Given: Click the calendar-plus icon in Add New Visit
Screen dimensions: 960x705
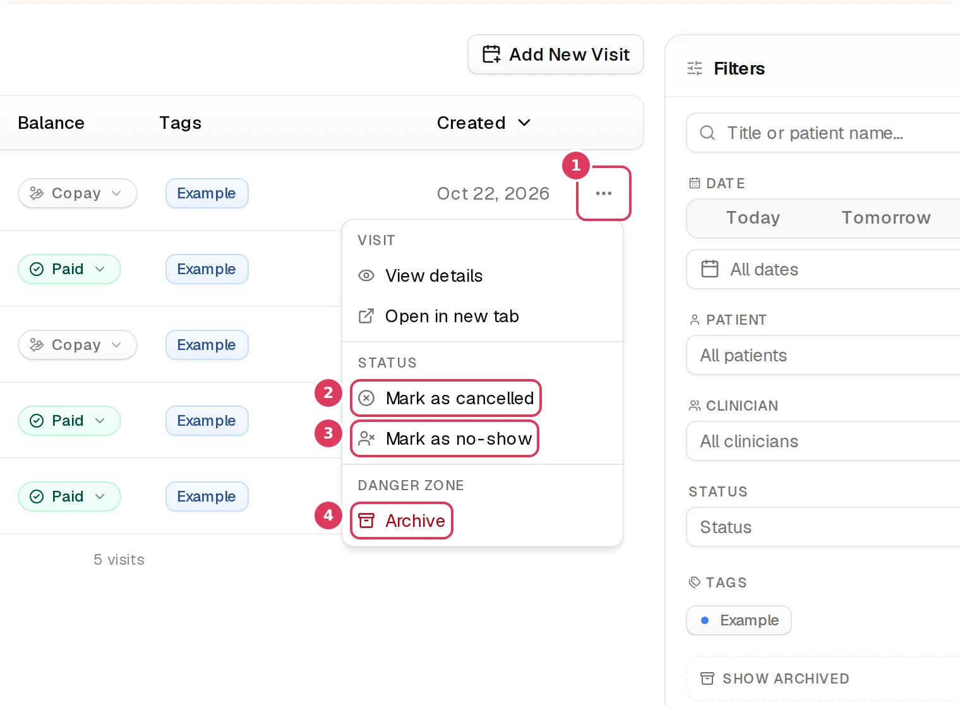Looking at the screenshot, I should pos(491,54).
